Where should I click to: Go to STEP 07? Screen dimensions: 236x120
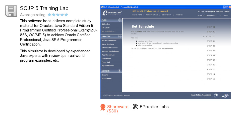click(x=211, y=55)
